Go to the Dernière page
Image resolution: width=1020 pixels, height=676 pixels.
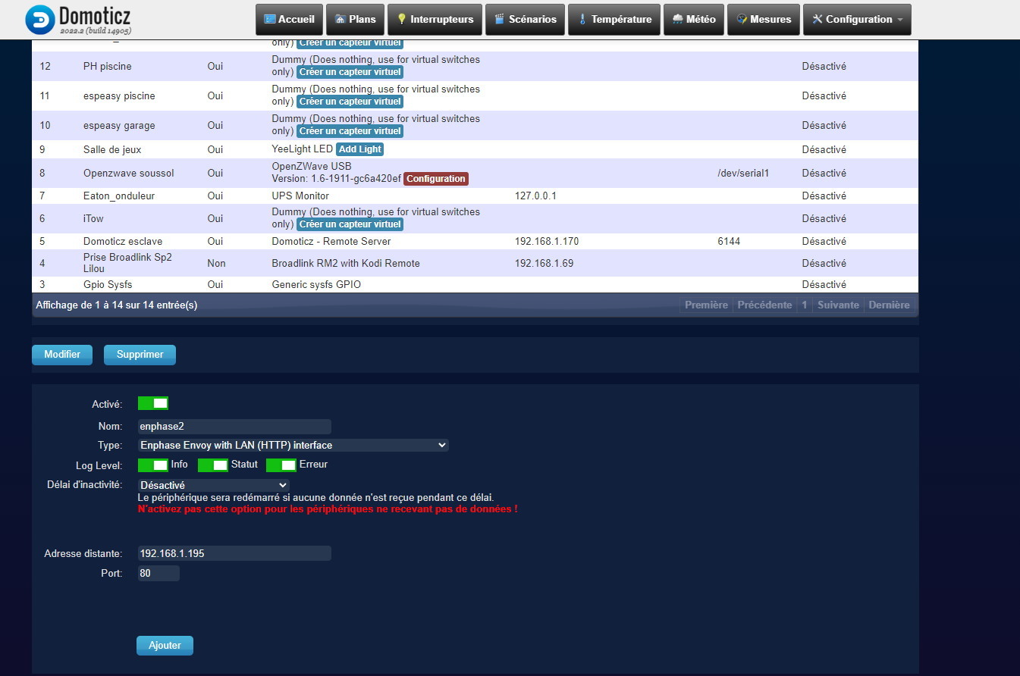point(890,305)
